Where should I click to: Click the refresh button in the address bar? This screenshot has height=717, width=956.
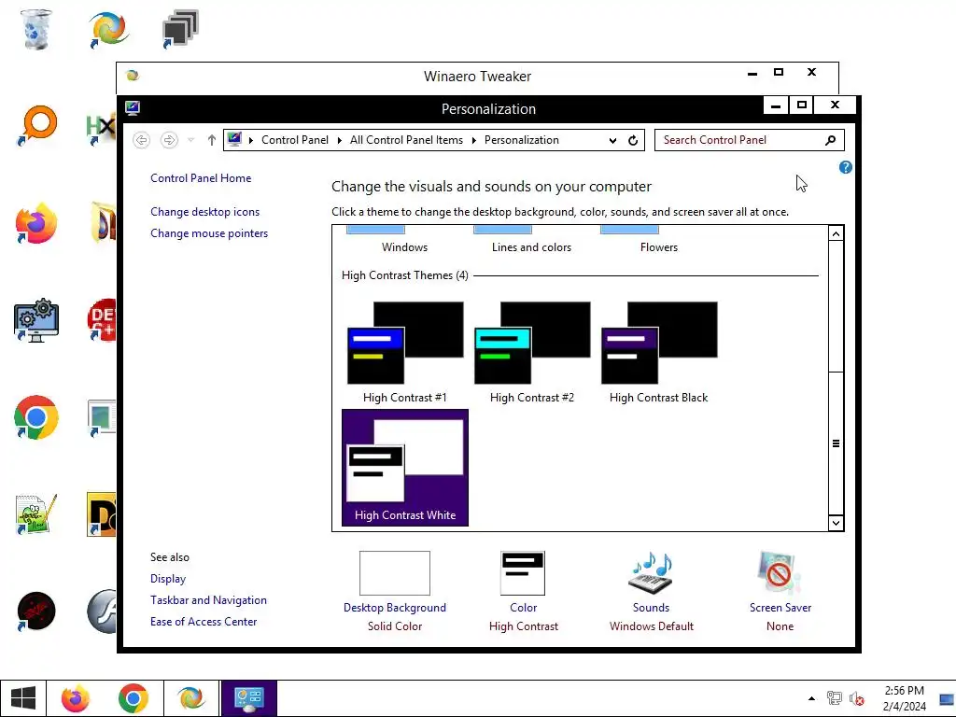coord(633,140)
